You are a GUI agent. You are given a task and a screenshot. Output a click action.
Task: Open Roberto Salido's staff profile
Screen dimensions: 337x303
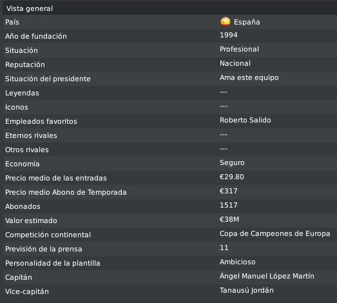(x=246, y=120)
